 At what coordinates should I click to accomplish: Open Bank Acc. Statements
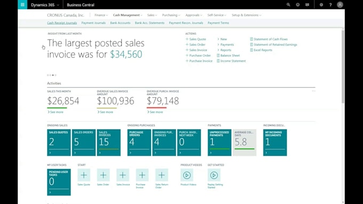pos(149,23)
